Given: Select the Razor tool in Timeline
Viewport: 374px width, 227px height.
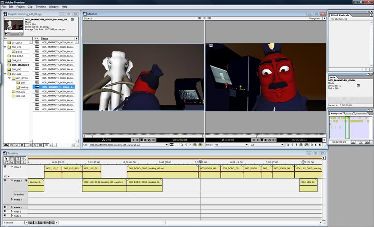Looking at the screenshot, I should [x=23, y=159].
